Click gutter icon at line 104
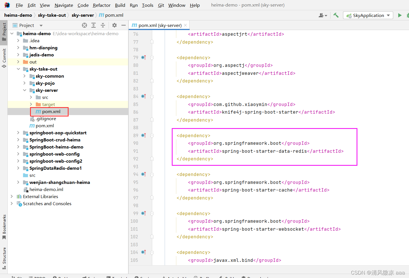 [144, 252]
